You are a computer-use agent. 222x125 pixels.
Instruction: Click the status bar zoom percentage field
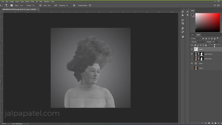(4, 124)
